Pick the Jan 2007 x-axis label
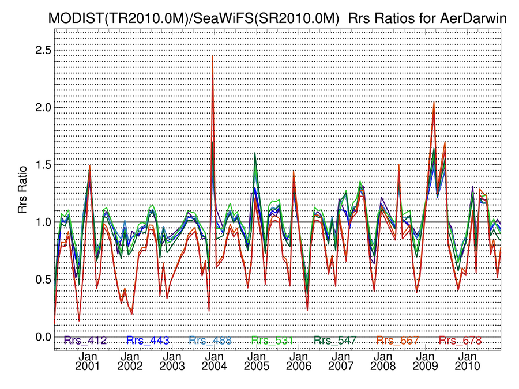Viewport: 519px width, 389px height. (x=341, y=361)
